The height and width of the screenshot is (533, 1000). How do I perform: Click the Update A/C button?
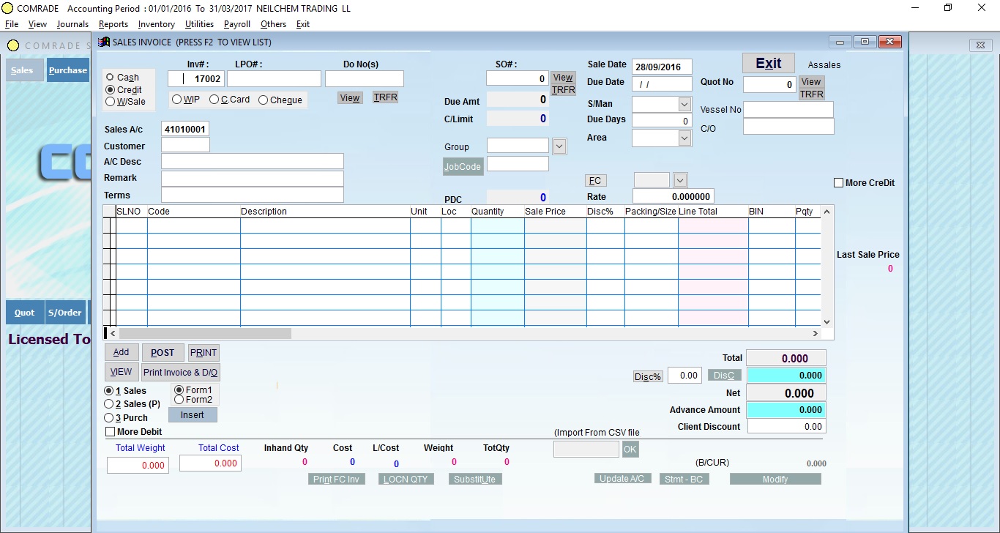click(622, 479)
